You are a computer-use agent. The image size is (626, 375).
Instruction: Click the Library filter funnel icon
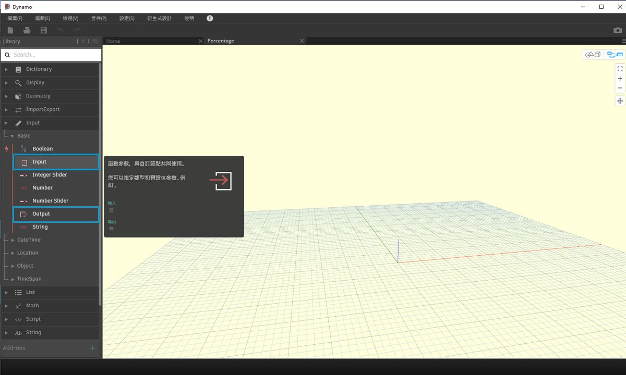[x=83, y=41]
